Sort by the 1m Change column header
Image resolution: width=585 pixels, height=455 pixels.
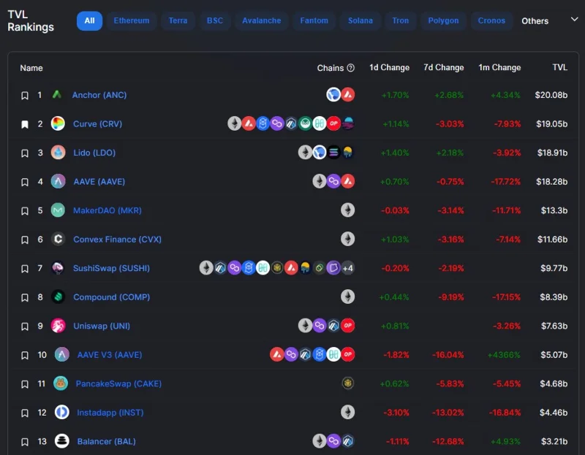click(x=499, y=67)
